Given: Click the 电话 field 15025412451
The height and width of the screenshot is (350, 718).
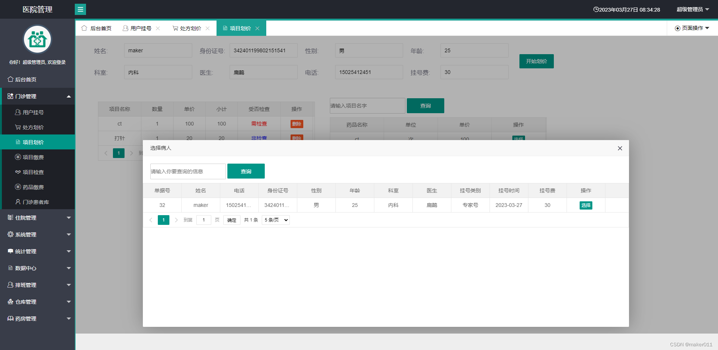Looking at the screenshot, I should (x=369, y=72).
